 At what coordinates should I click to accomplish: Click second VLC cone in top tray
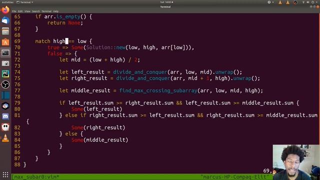[x=288, y=2]
